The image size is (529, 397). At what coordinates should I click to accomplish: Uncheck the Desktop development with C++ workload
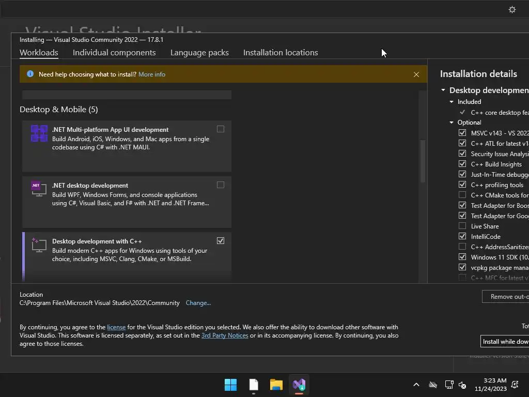click(x=220, y=240)
